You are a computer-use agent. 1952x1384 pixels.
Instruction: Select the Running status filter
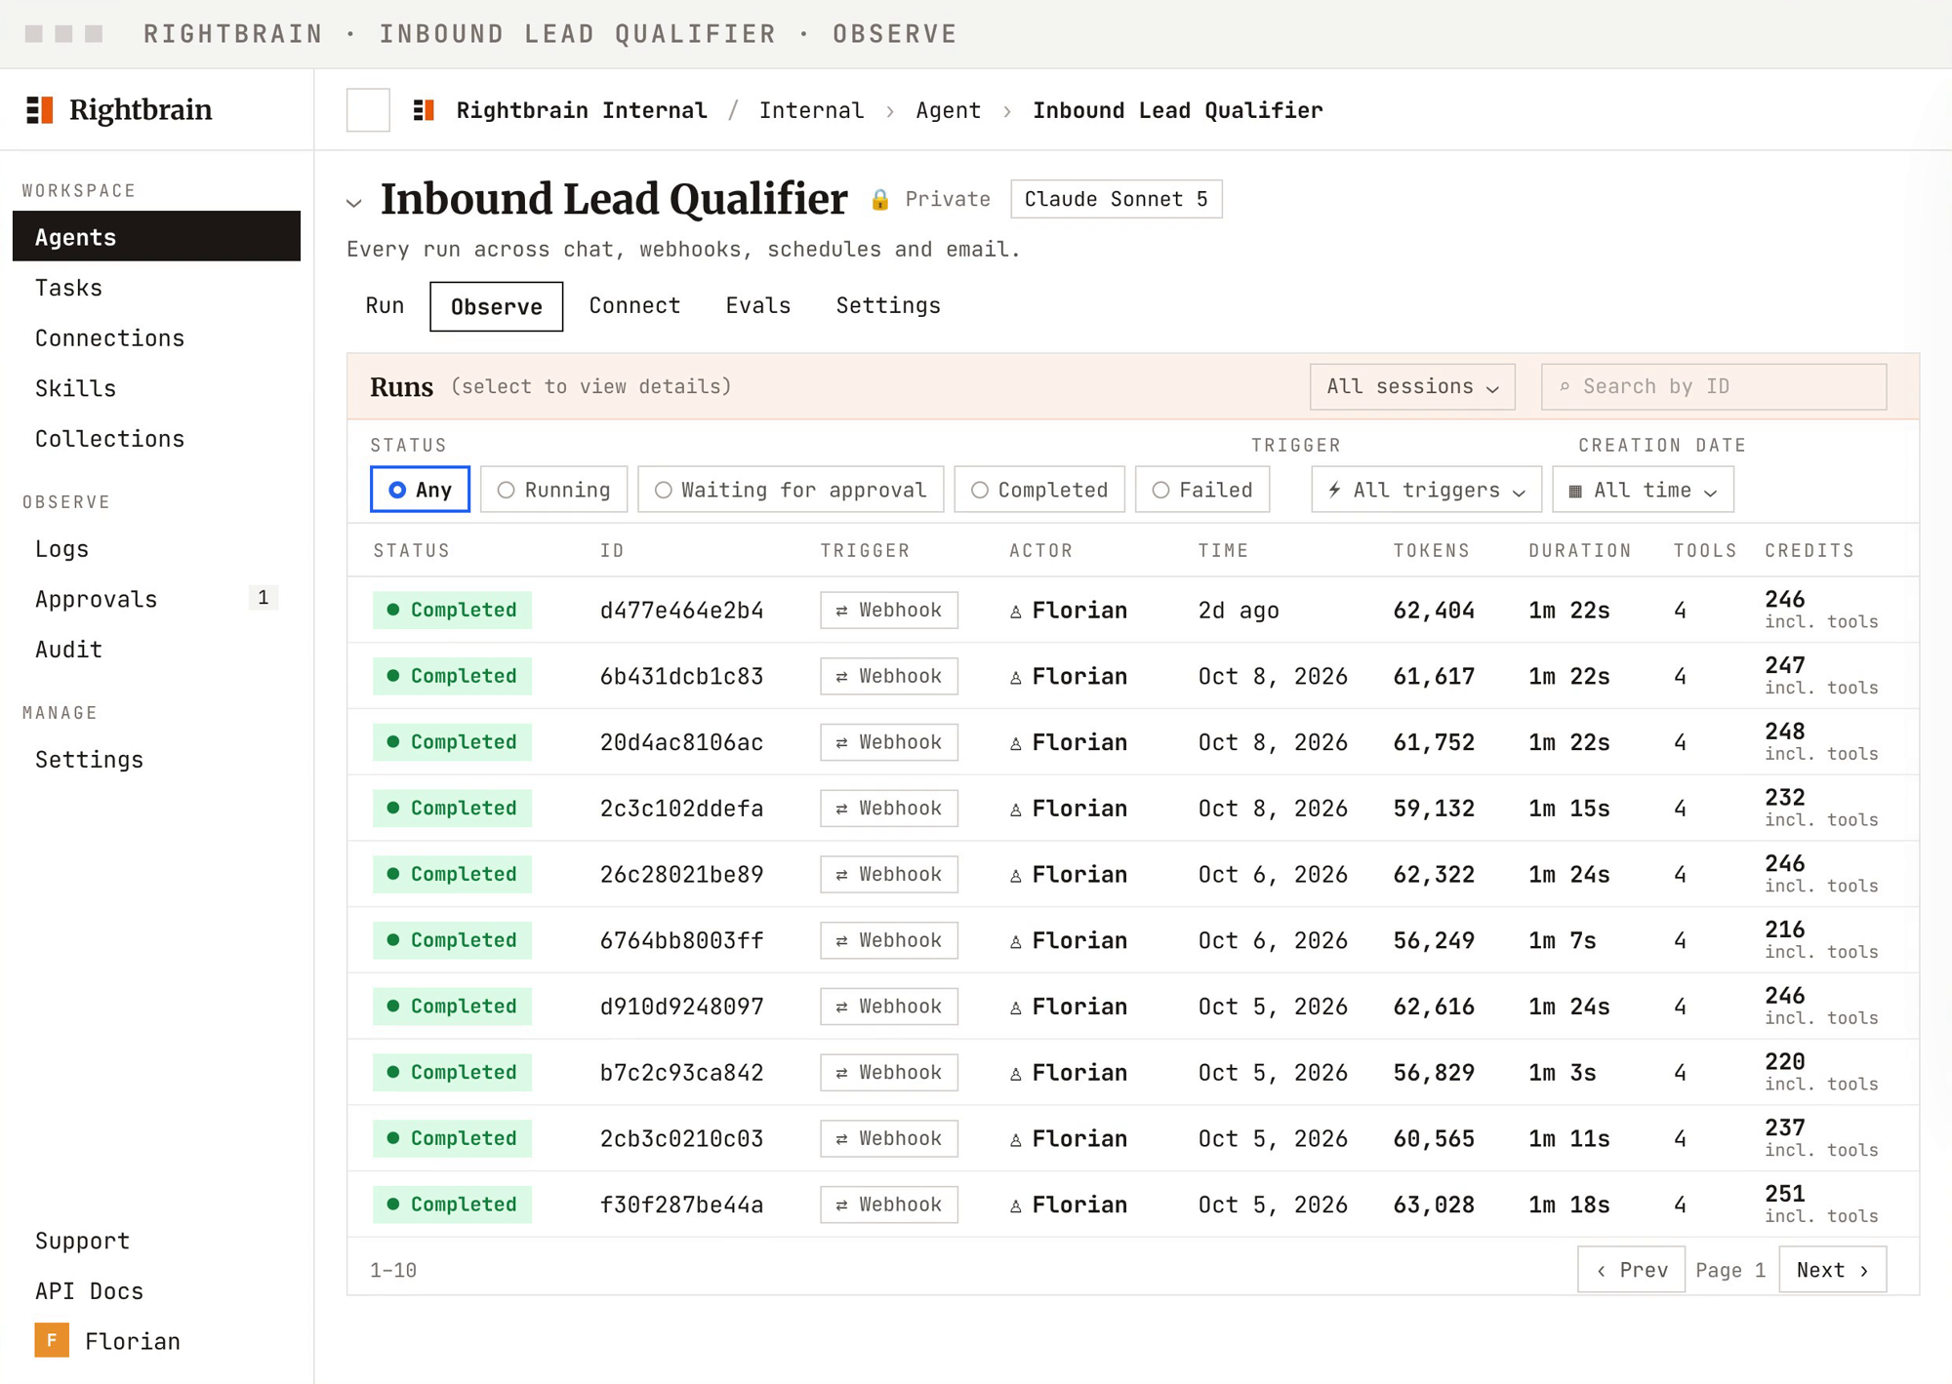553,490
